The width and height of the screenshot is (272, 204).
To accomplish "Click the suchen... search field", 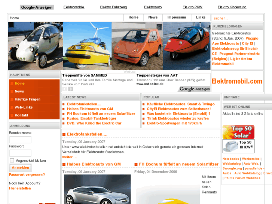I will (237, 18).
